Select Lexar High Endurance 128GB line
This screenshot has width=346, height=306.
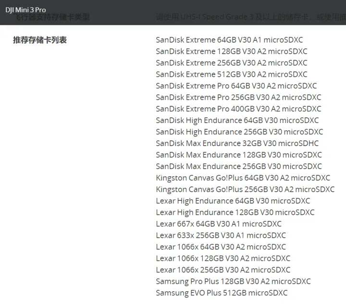pos(235,212)
